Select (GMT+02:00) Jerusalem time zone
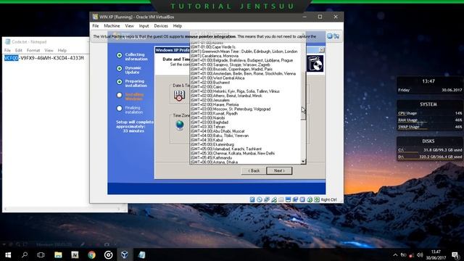464x261 pixels. tap(245, 100)
